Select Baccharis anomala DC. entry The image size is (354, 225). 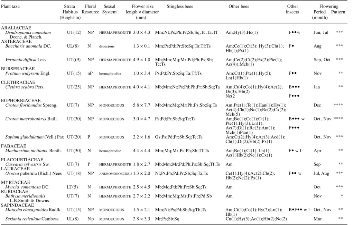pyautogui.click(x=28, y=46)
